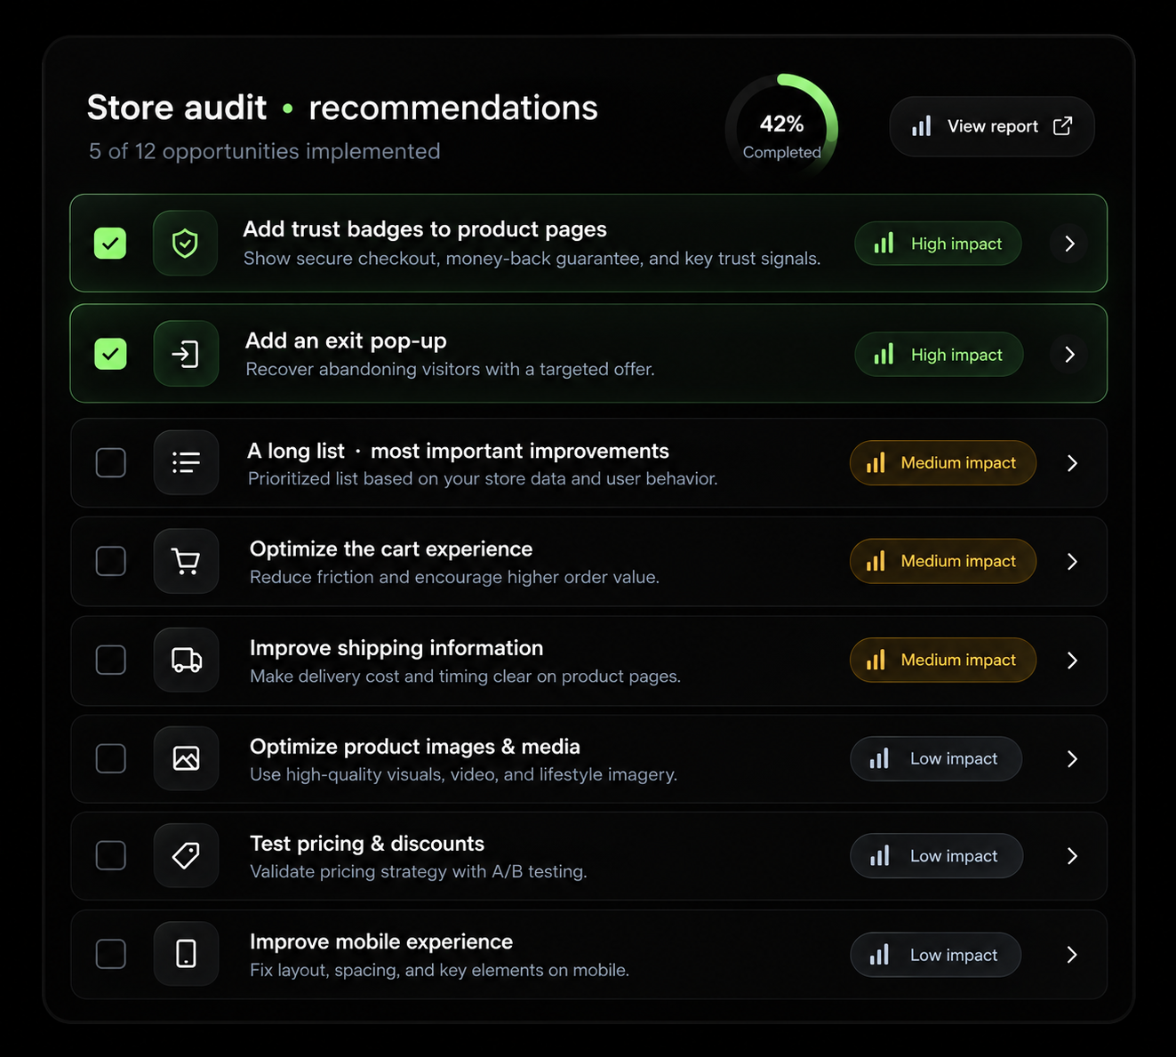Click the 'Test pricing & discounts' title
Screen dimensions: 1176x1057
pos(367,843)
